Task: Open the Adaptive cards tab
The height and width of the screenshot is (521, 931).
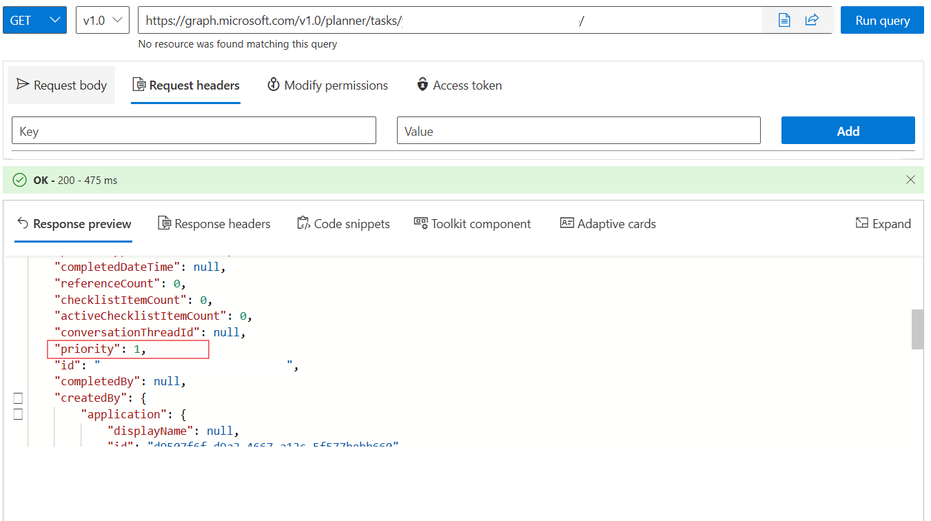Action: click(608, 224)
